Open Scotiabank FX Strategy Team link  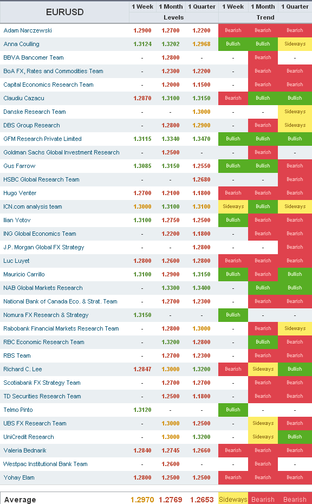coord(42,383)
